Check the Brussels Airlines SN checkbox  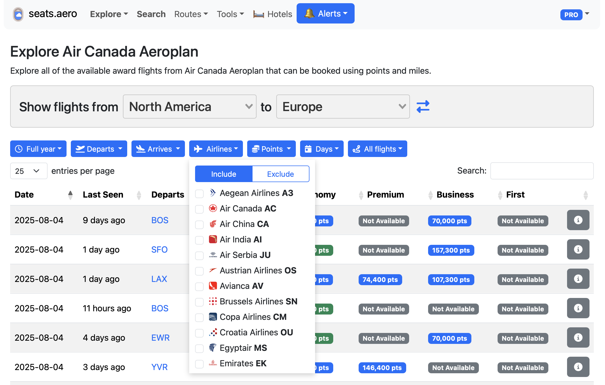click(199, 302)
